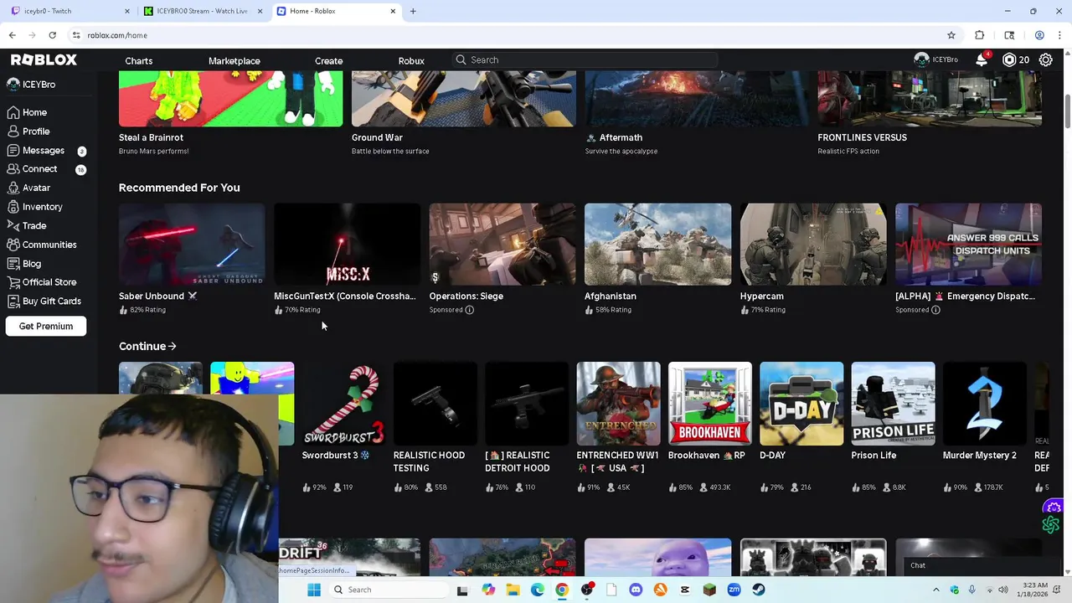The image size is (1072, 603).
Task: Reload the page in browser
Action: (x=52, y=35)
